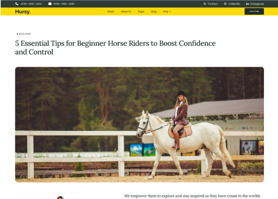Open the Instagram link
The image size is (278, 199).
[257, 4]
